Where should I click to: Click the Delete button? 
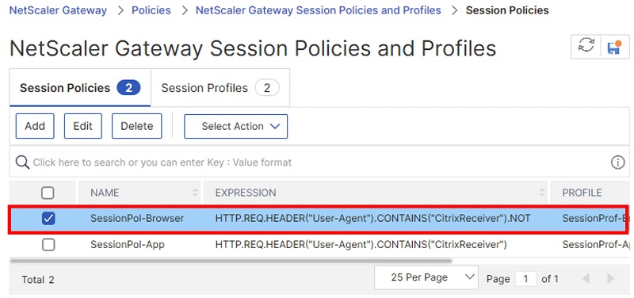pos(136,126)
